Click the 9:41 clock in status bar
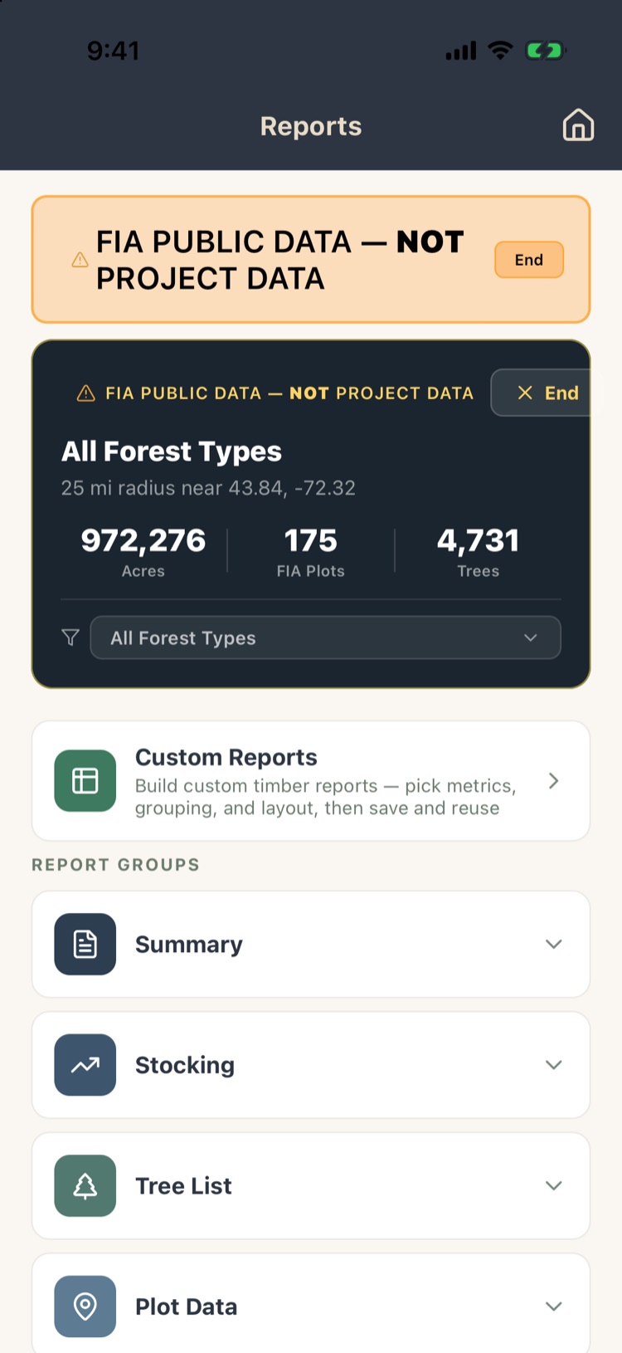622x1353 pixels. pos(114,51)
